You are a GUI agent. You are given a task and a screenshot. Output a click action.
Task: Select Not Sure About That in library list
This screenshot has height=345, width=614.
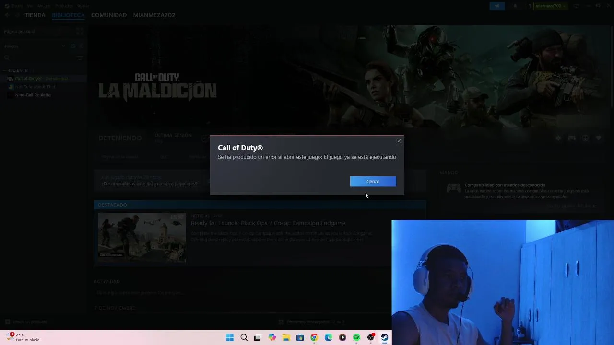[x=43, y=87]
